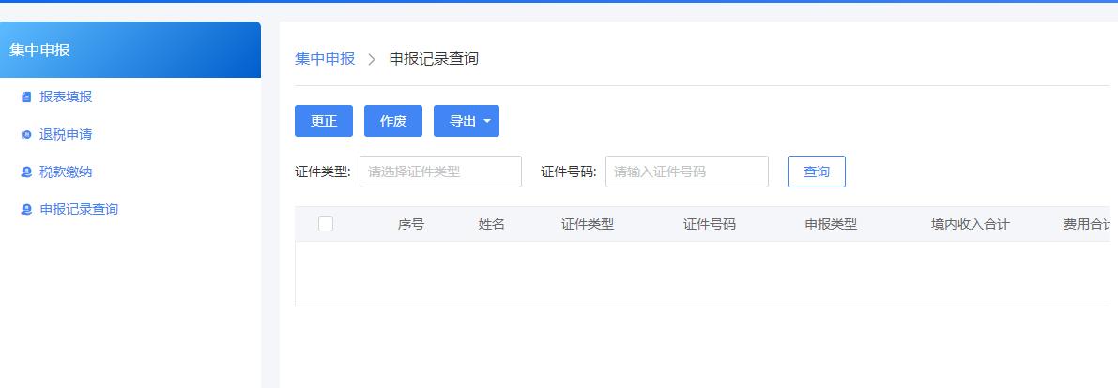
Task: Click the 姓名 column header
Action: 491,224
